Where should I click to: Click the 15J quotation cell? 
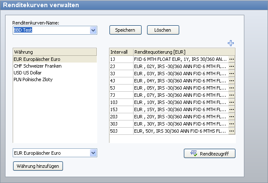click(x=180, y=109)
